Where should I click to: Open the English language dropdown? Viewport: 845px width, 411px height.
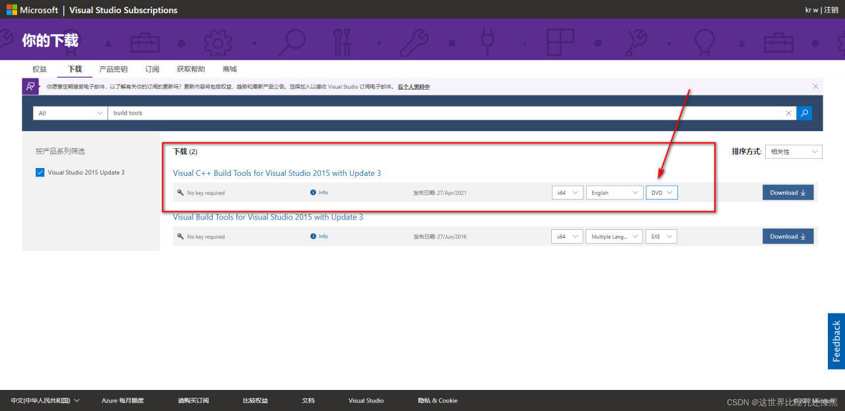pyautogui.click(x=615, y=192)
